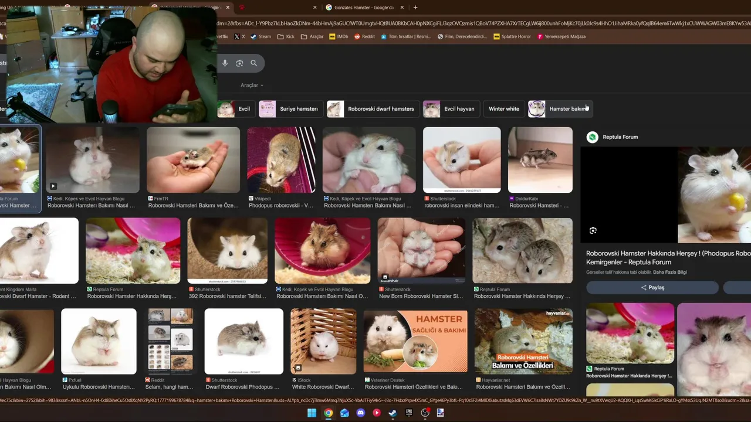The height and width of the screenshot is (422, 751).
Task: Open the Steam bookmark
Action: [261, 36]
